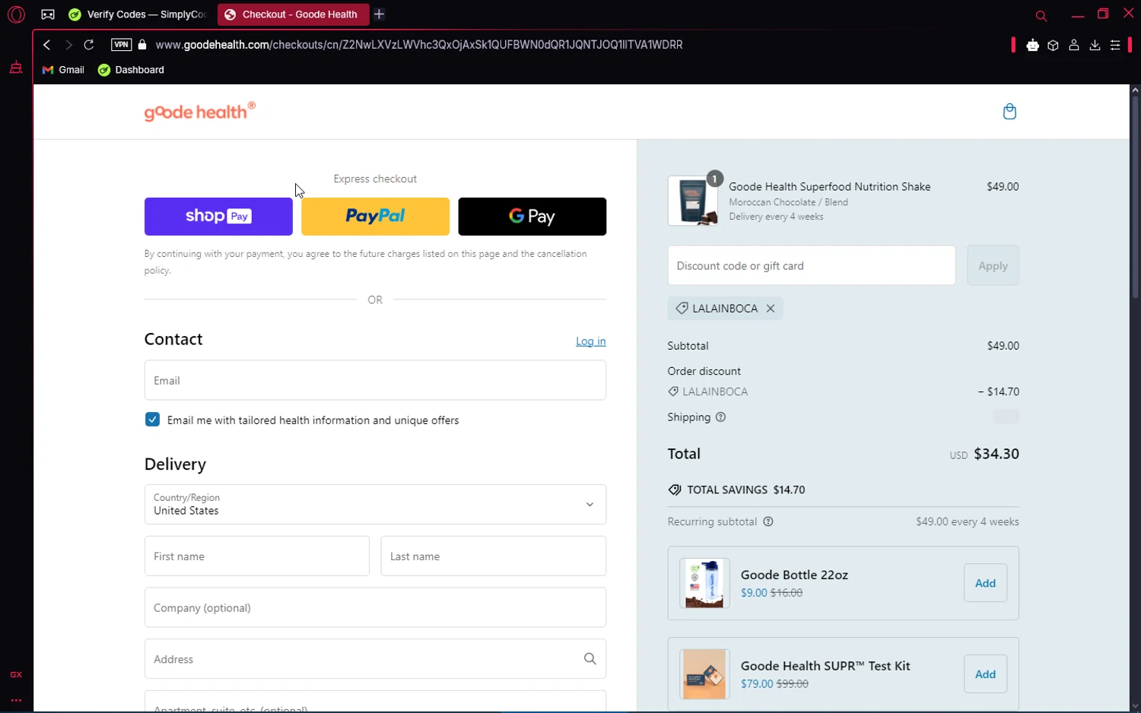1141x713 pixels.
Task: Click the Recurring subtotal info icon
Action: 768,521
